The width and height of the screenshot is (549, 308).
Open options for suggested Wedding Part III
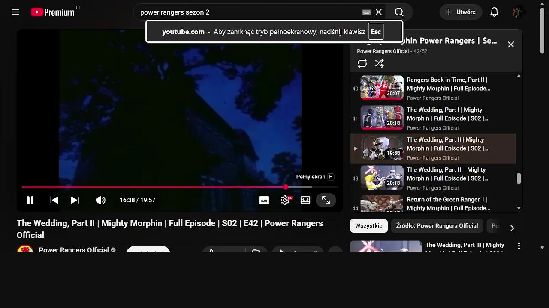click(519, 246)
